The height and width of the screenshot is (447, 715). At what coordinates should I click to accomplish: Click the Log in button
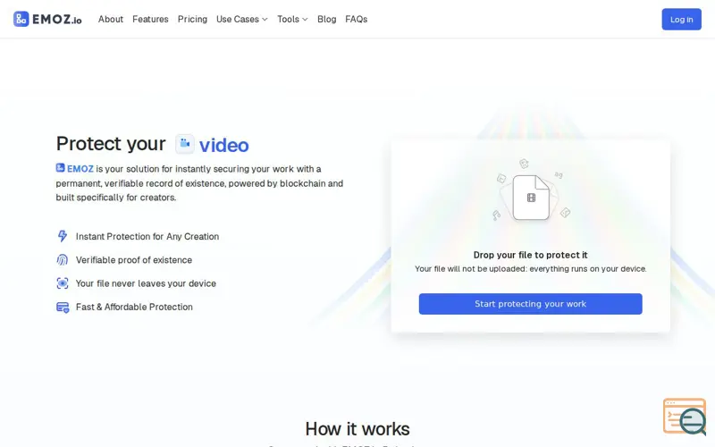point(681,19)
